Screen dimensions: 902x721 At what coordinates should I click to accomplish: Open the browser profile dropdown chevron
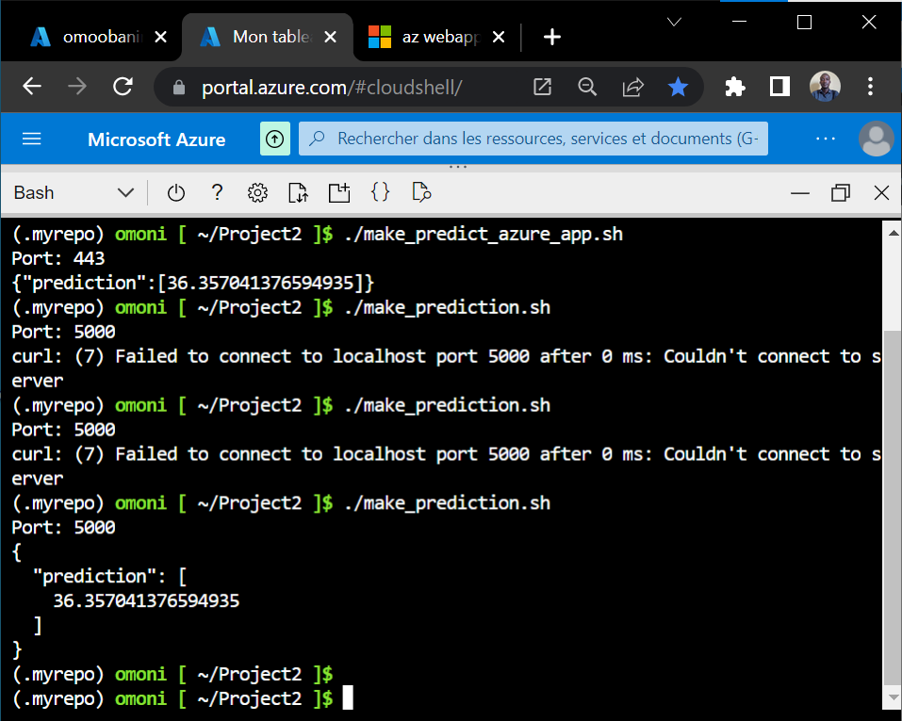coord(673,21)
